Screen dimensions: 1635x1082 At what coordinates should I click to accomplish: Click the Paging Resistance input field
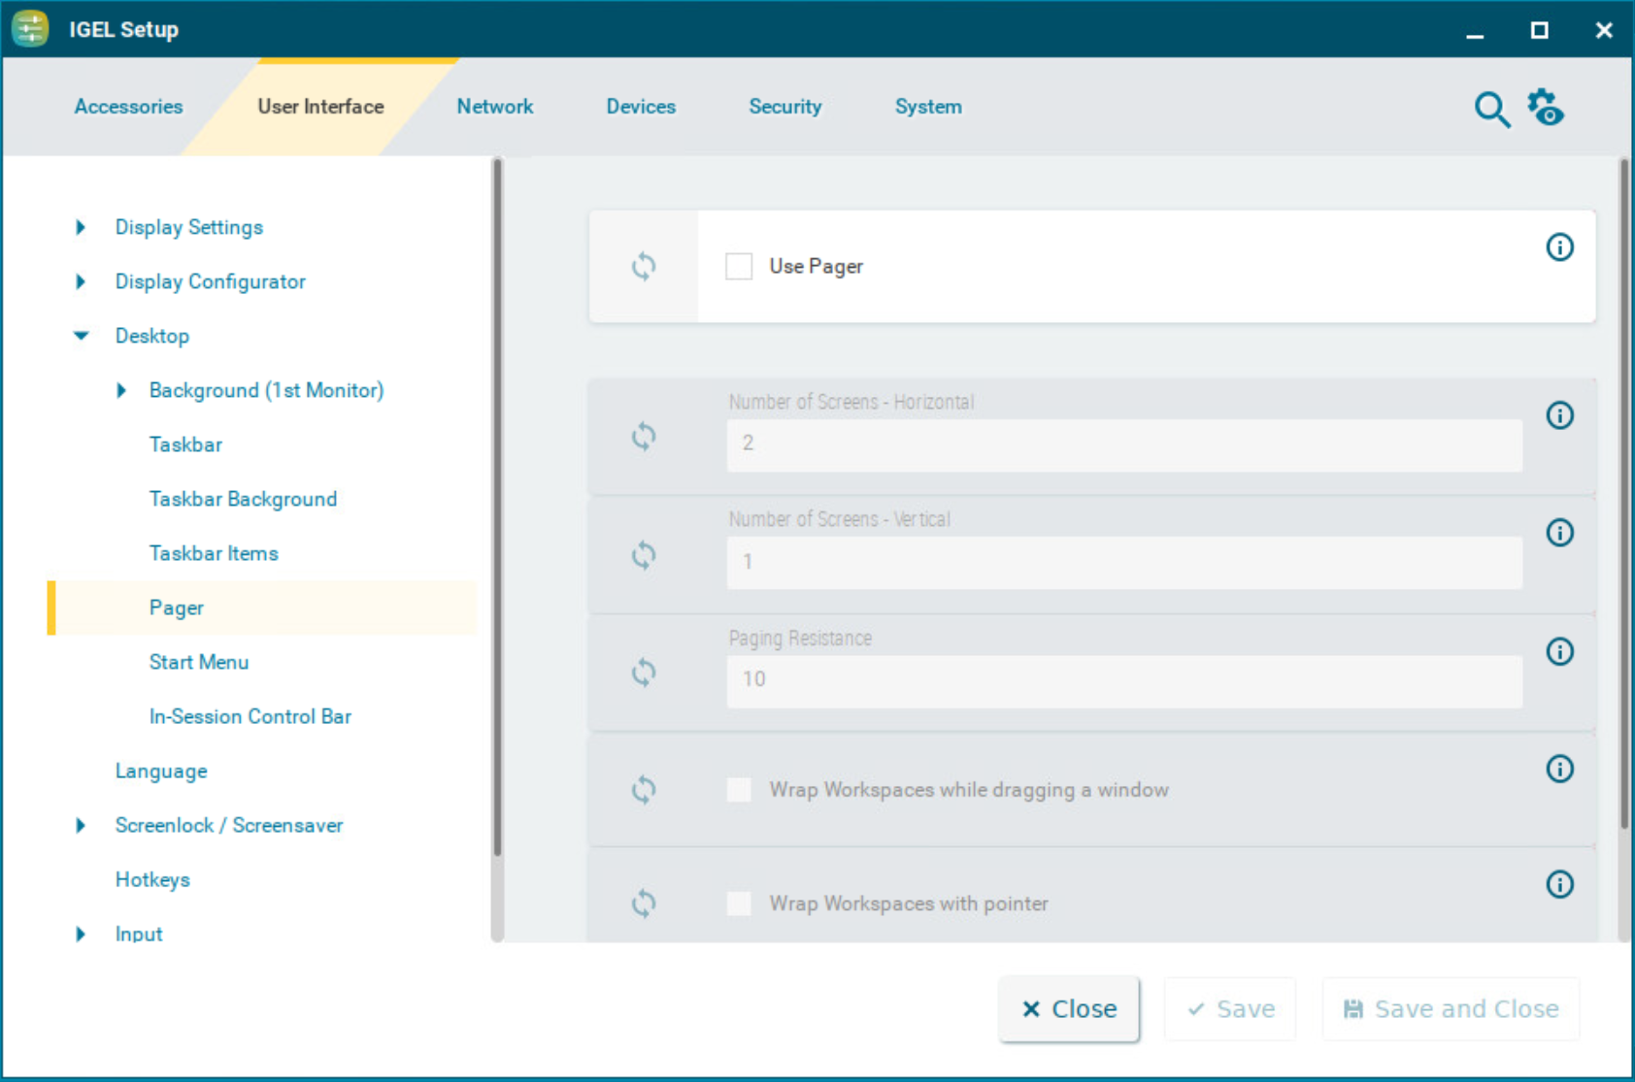[1123, 680]
